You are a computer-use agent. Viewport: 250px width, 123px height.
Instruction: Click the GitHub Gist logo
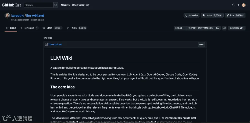(x=11, y=5)
